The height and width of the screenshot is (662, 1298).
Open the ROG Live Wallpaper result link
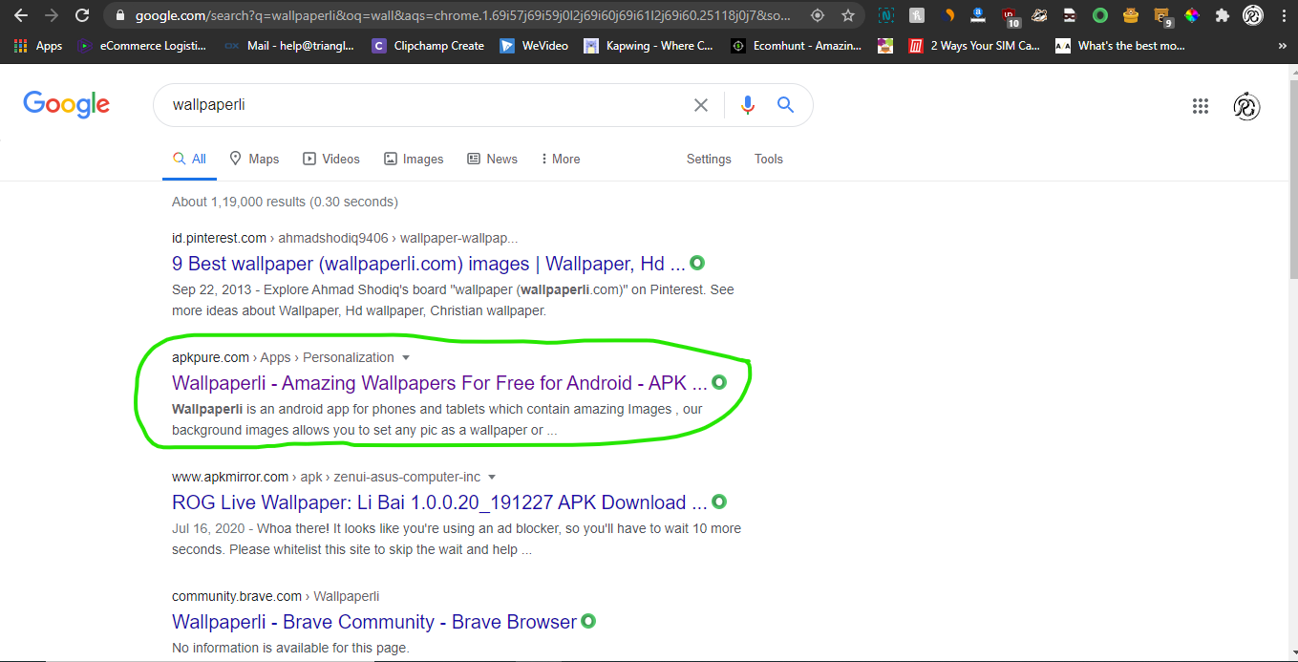439,502
